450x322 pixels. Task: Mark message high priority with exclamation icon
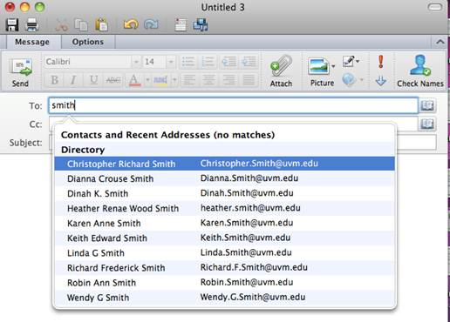[x=381, y=62]
